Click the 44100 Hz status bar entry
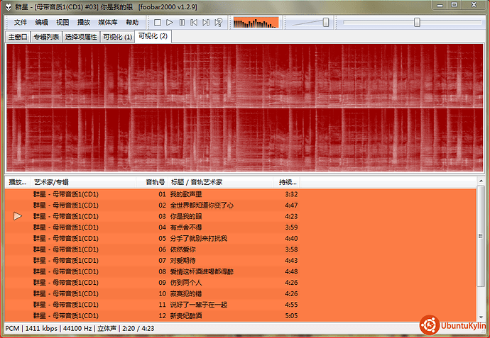The height and width of the screenshot is (338, 490). [77, 328]
